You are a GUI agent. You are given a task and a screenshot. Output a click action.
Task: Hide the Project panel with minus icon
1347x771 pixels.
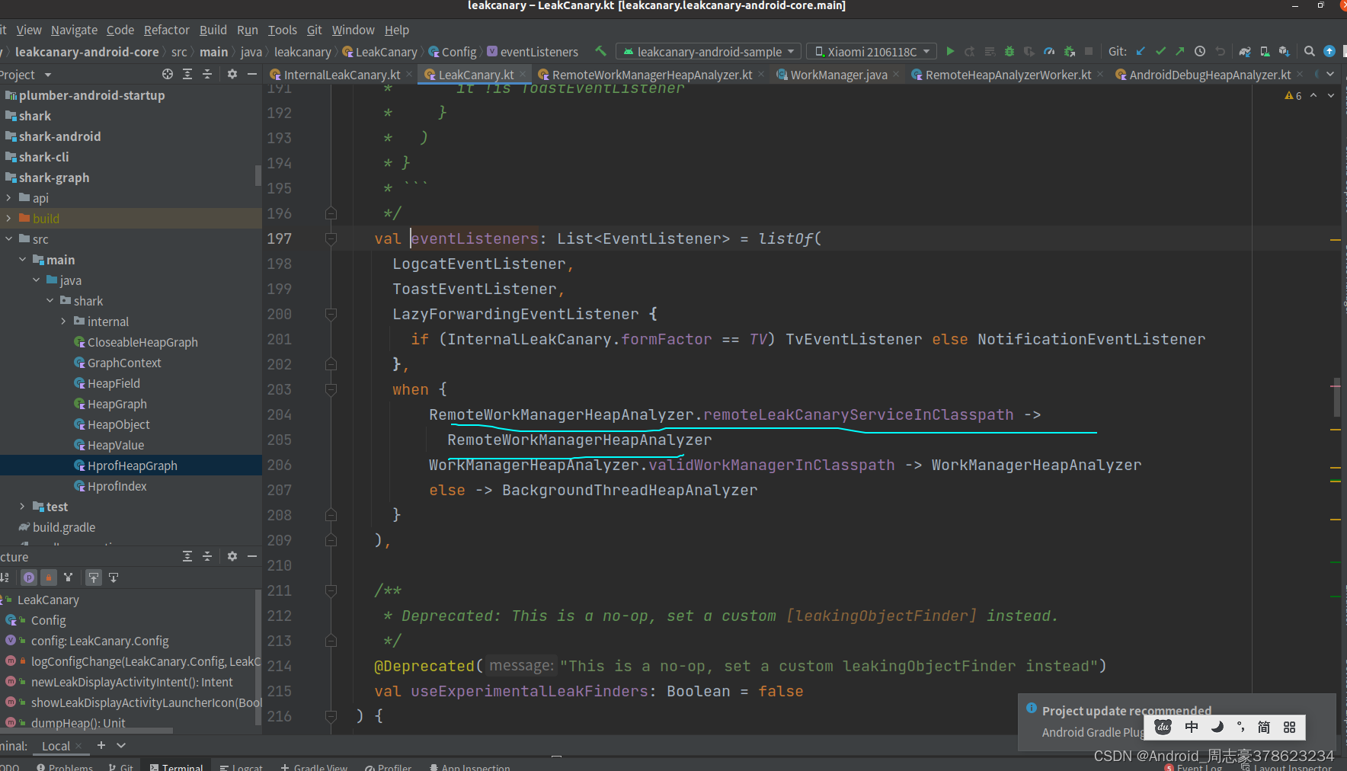(252, 75)
